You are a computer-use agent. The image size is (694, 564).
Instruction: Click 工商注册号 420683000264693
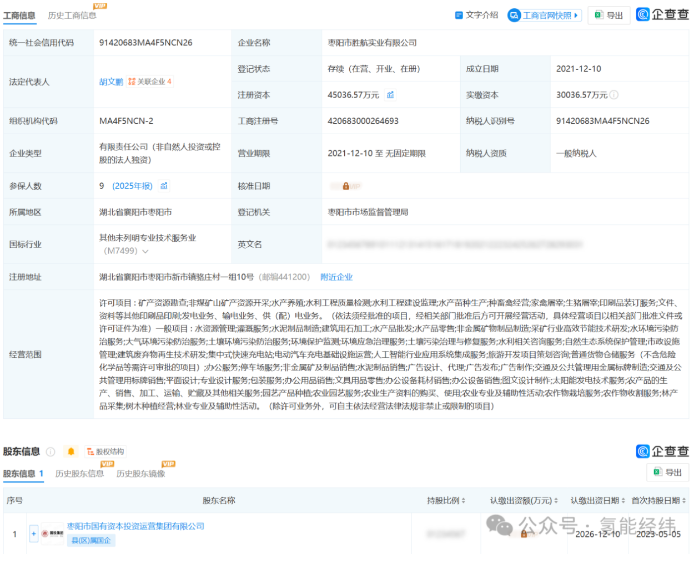[363, 121]
